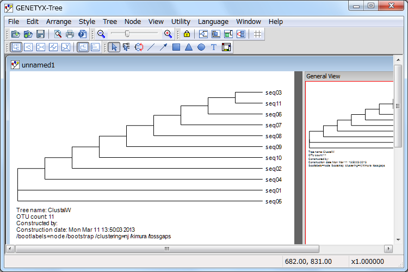Open Print Preview from the toolbar

(58, 34)
